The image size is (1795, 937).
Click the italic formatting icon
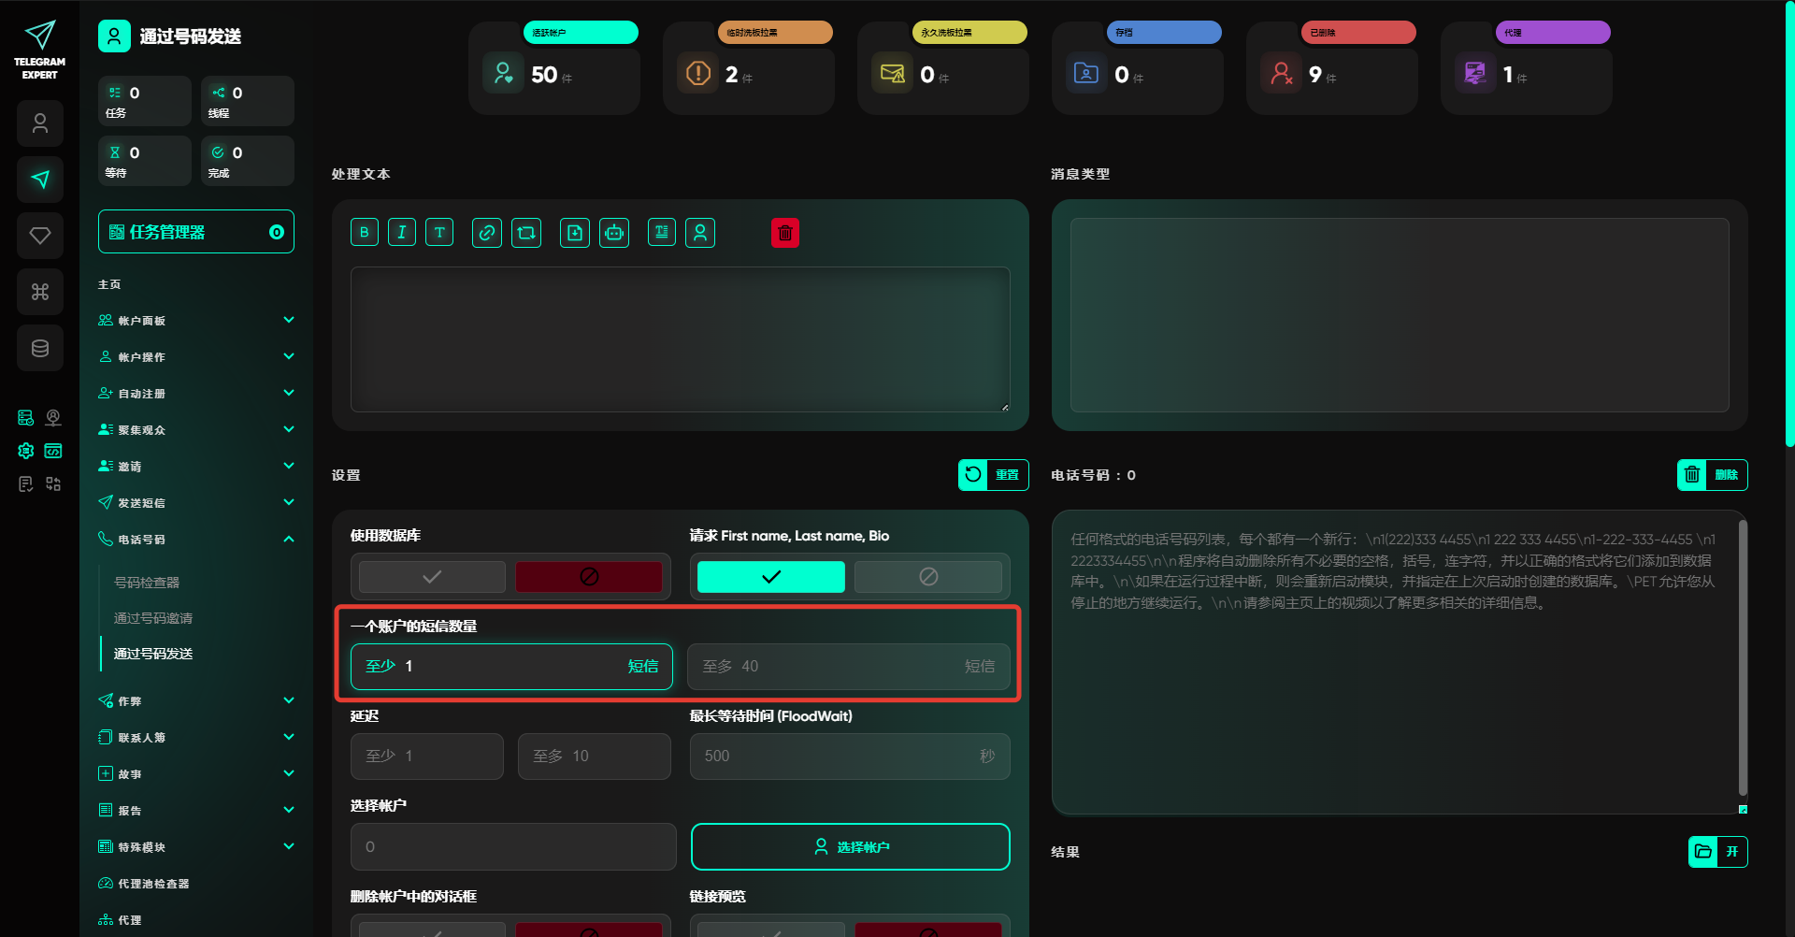tap(402, 233)
